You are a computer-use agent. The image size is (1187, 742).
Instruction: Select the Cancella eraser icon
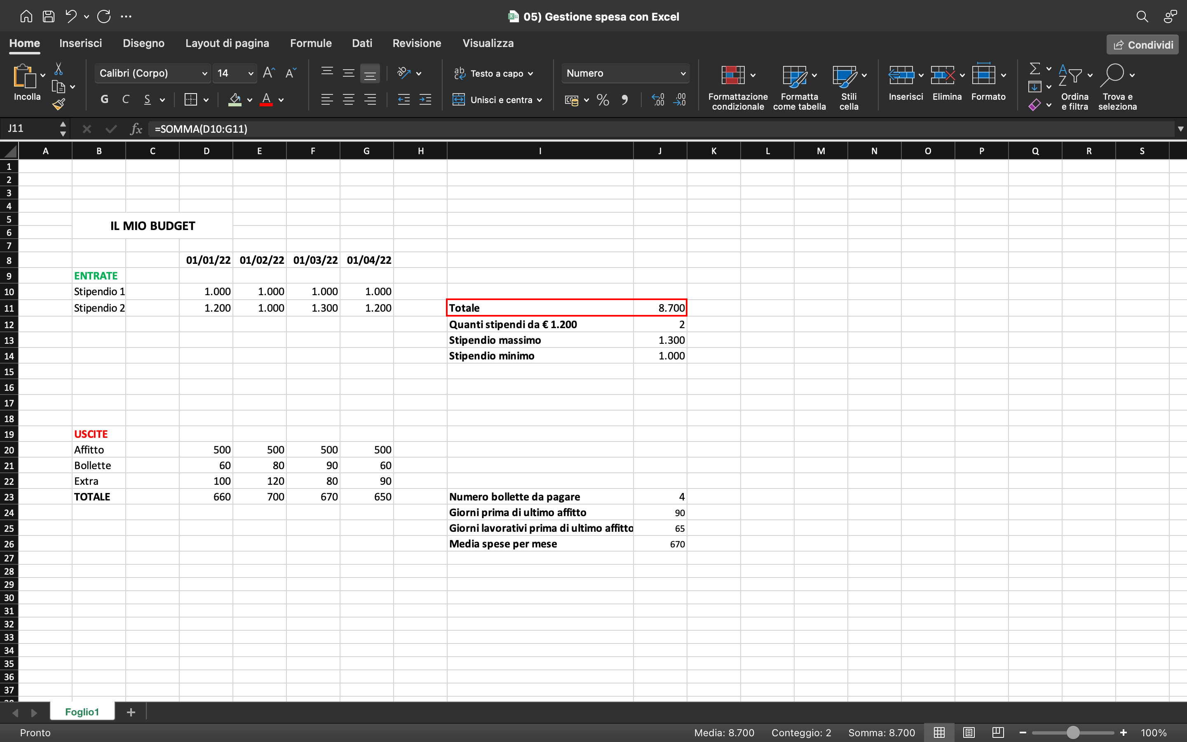pos(1035,105)
